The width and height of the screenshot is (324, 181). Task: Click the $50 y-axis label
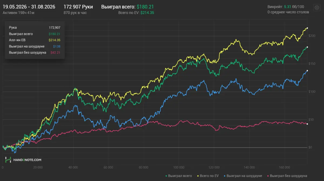311,119
